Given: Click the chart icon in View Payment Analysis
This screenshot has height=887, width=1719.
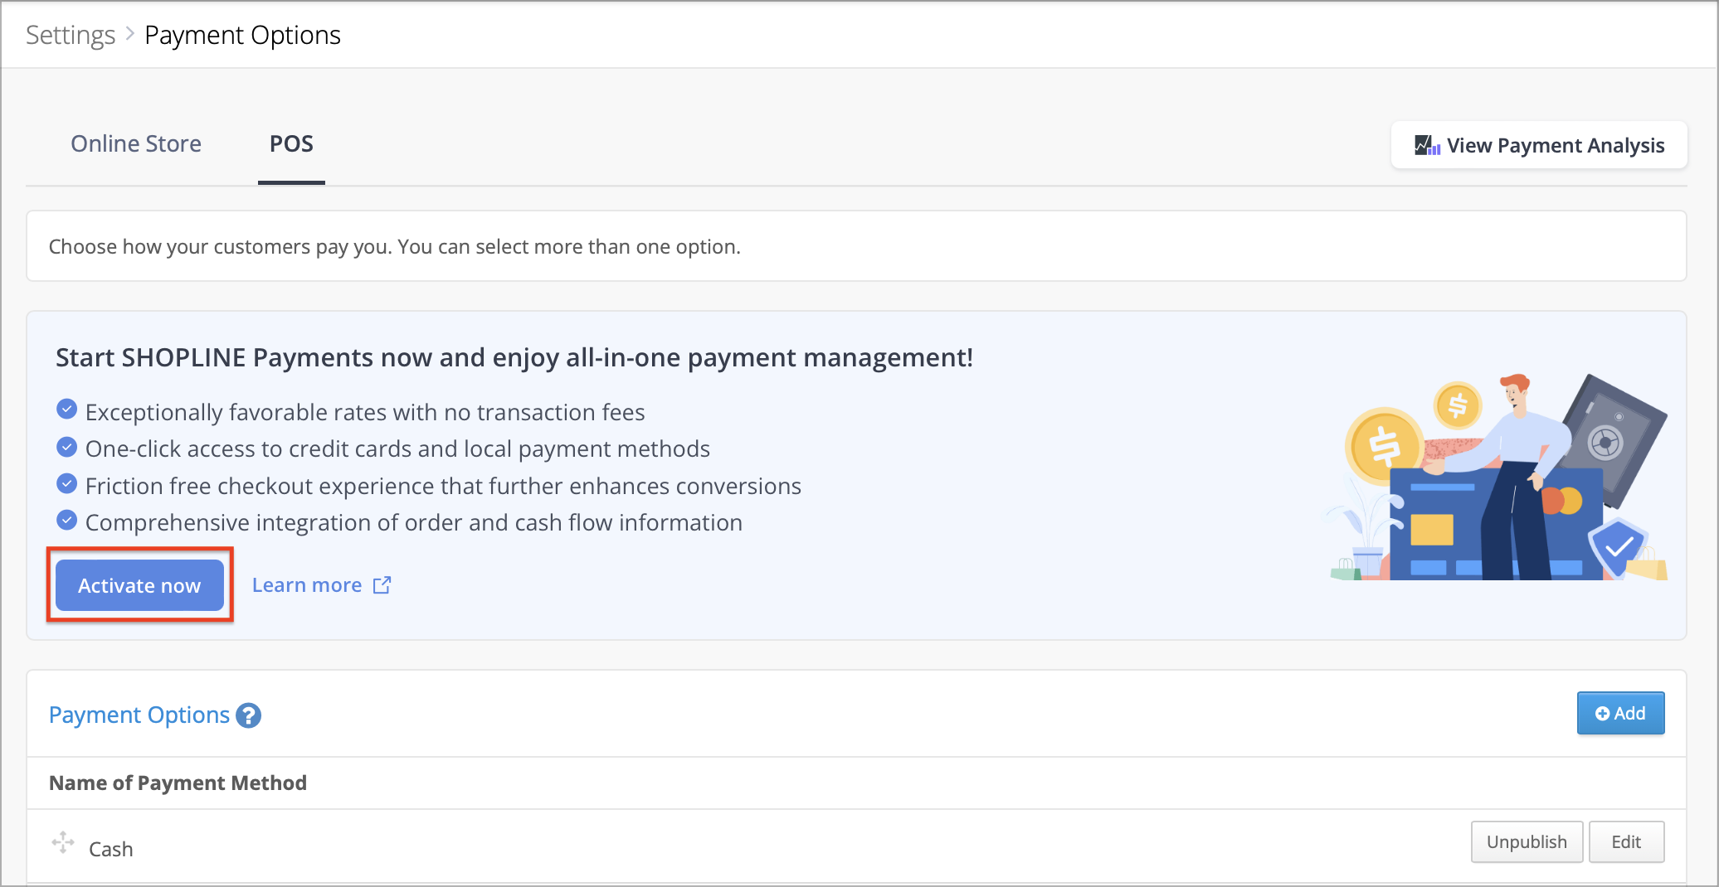Looking at the screenshot, I should (x=1427, y=146).
